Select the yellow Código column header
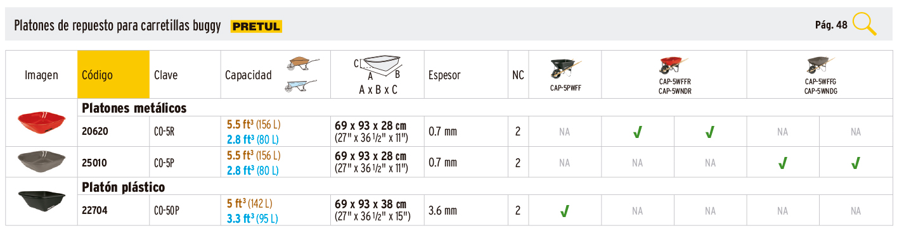This screenshot has width=897, height=231. point(113,75)
